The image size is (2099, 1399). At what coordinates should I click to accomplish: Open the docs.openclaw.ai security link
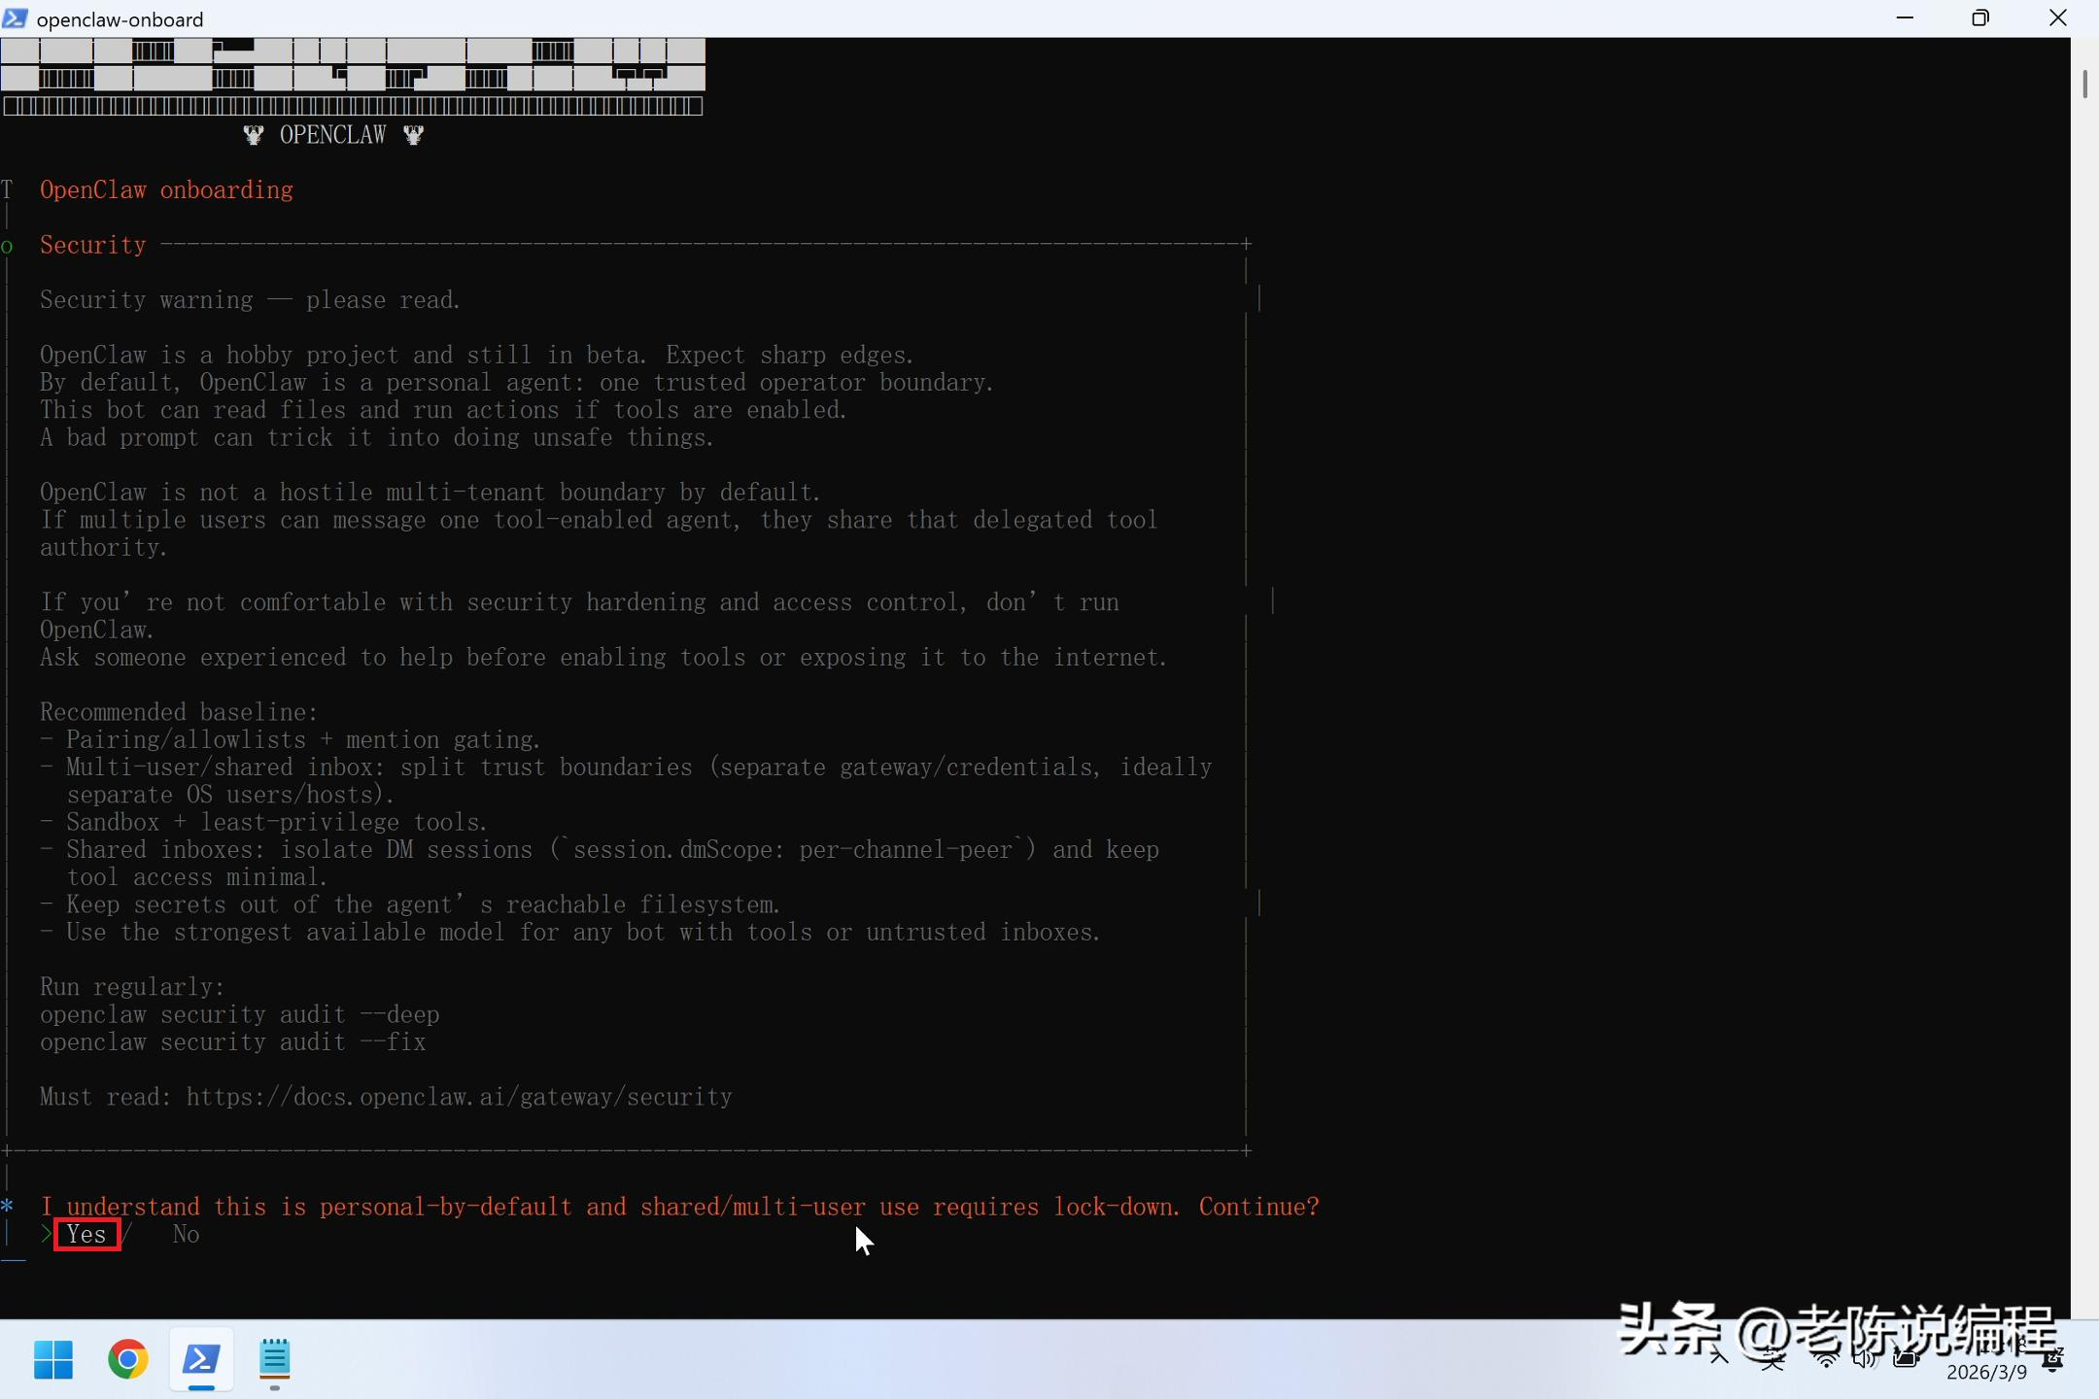pos(459,1097)
